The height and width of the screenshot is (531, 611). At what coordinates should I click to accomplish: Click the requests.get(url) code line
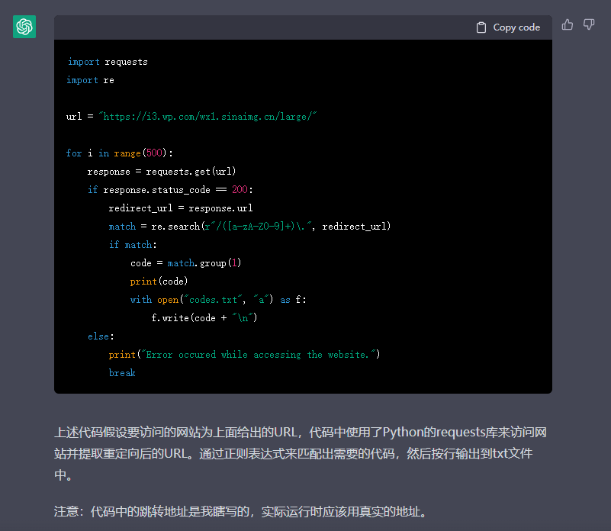click(161, 172)
